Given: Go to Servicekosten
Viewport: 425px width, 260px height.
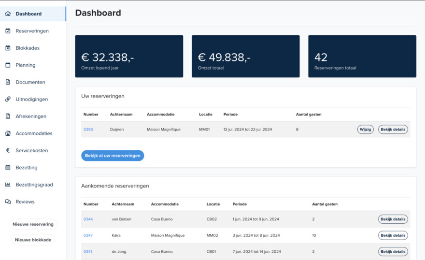Looking at the screenshot, I should coord(33,150).
